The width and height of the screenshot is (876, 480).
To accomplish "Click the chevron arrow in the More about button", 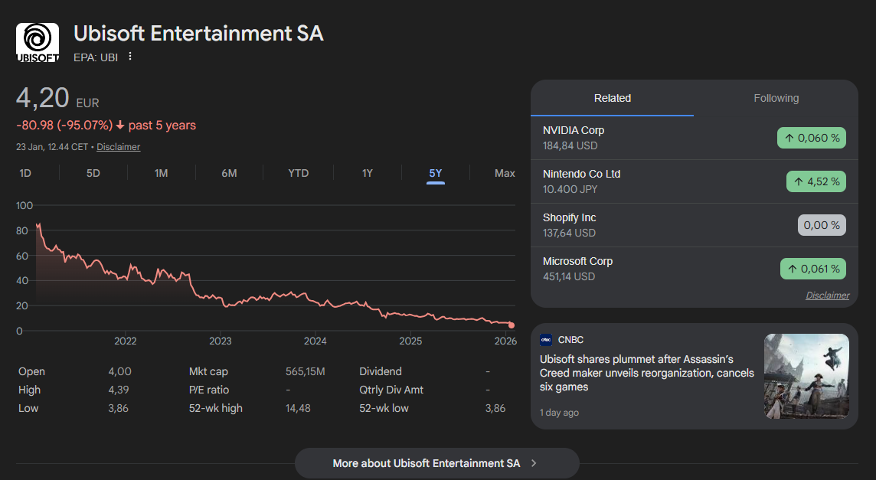I will [x=534, y=463].
